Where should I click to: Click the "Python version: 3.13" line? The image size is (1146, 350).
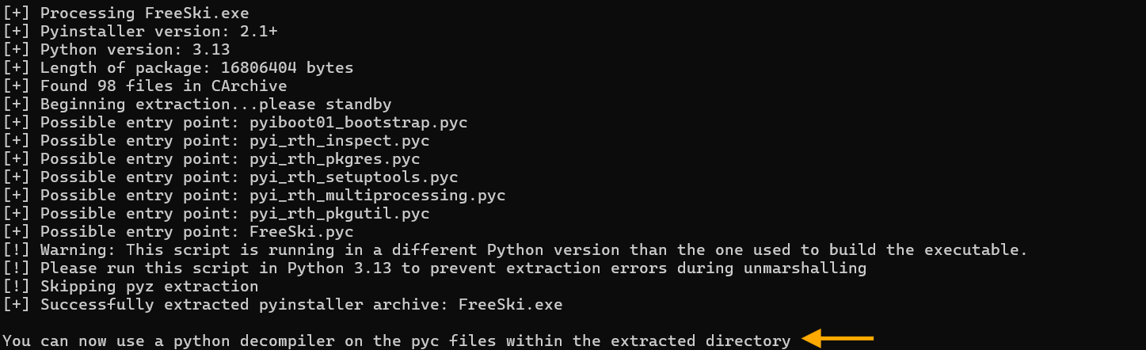tap(135, 50)
